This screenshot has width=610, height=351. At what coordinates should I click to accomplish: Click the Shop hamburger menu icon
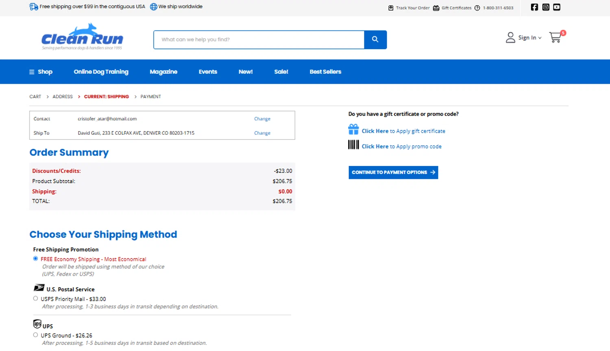tap(32, 72)
